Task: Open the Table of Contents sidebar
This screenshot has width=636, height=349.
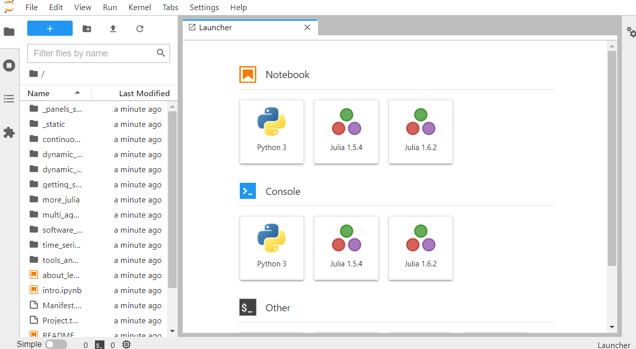Action: 9,99
